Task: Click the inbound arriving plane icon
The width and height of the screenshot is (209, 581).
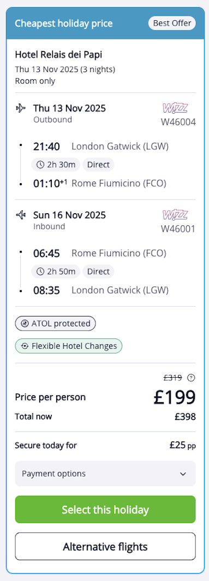Action: click(x=21, y=215)
